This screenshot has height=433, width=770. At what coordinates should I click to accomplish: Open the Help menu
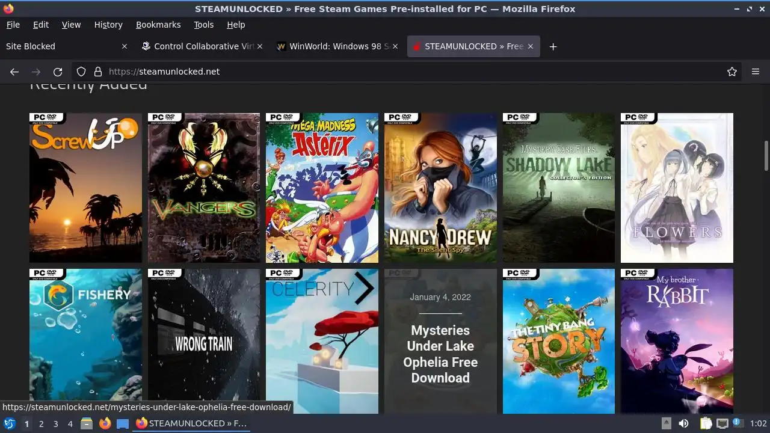pos(236,25)
